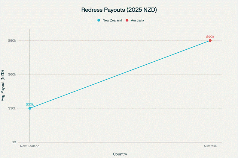
Task: Click the chart title Redress Payouts
Action: pyautogui.click(x=119, y=10)
